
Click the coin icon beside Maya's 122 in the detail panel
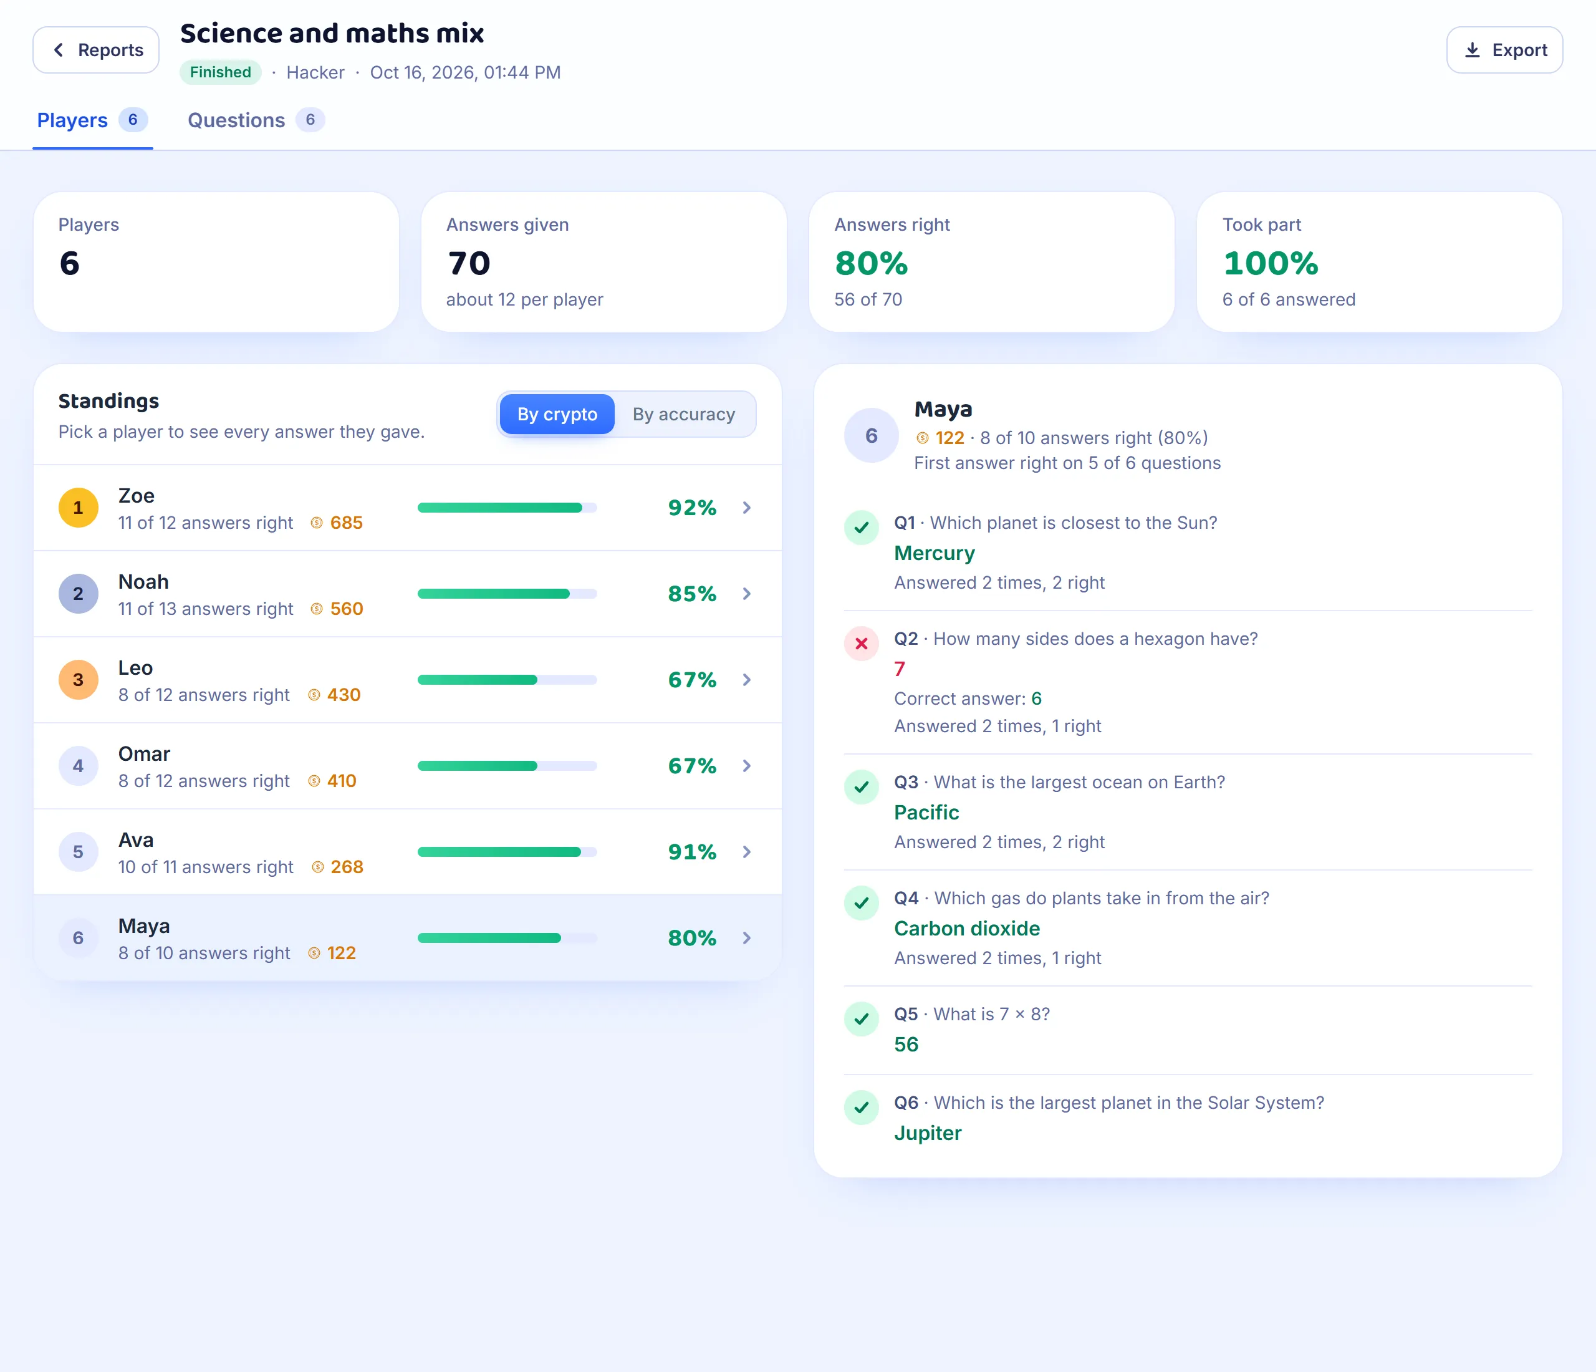922,438
